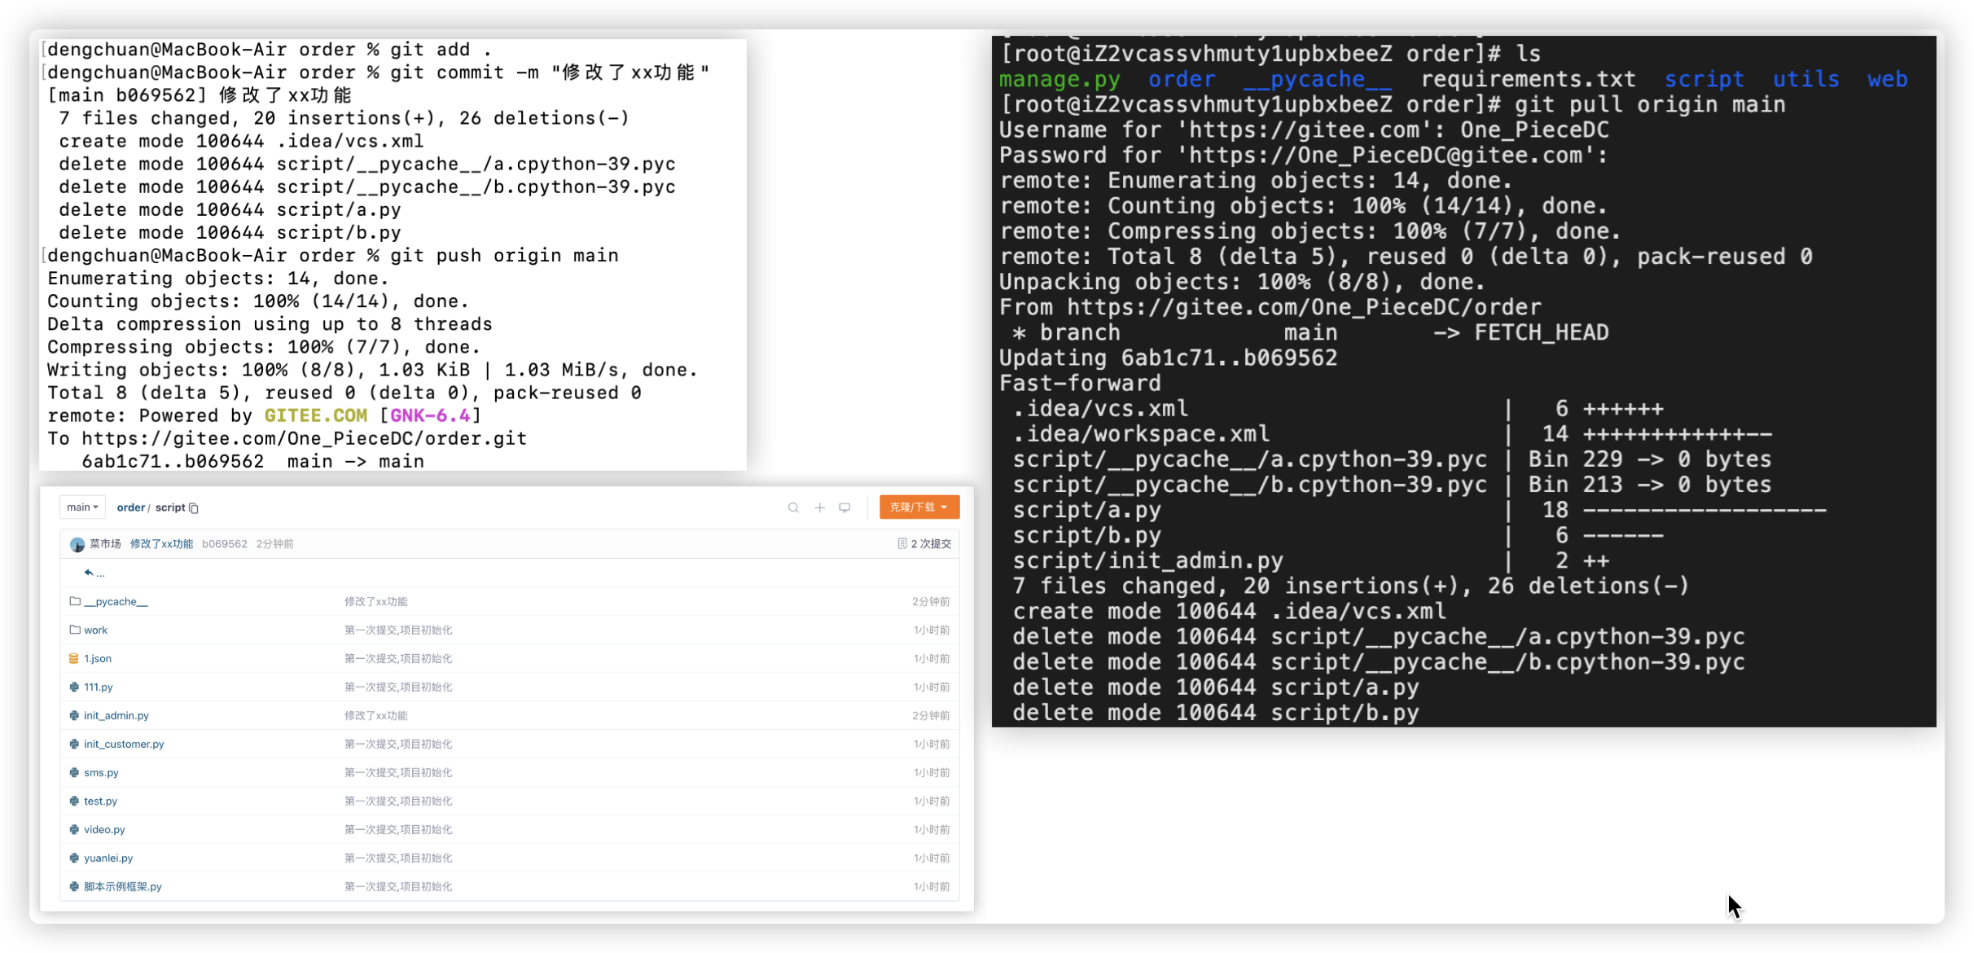This screenshot has height=953, width=1974.
Task: Open the sms.py file
Action: pos(101,773)
